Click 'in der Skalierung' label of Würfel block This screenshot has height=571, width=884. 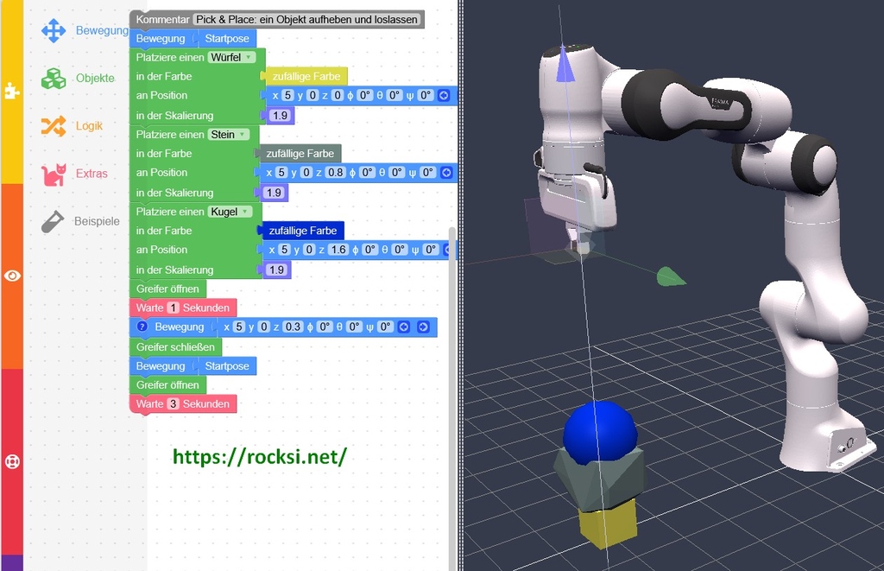click(x=174, y=116)
